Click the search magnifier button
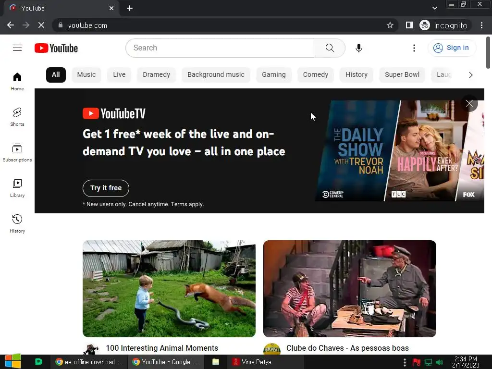This screenshot has width=492, height=369. (x=330, y=48)
